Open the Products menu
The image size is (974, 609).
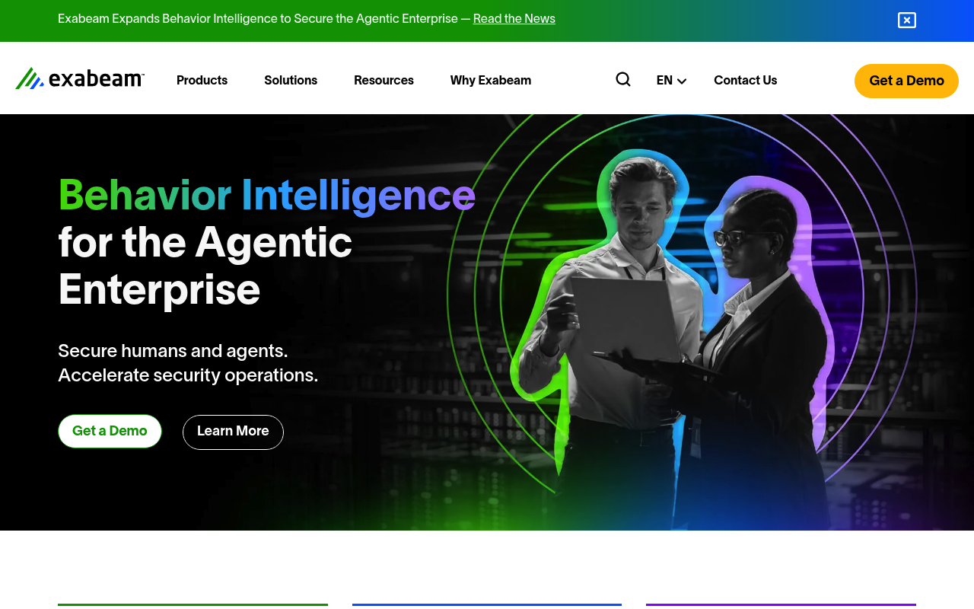(202, 81)
